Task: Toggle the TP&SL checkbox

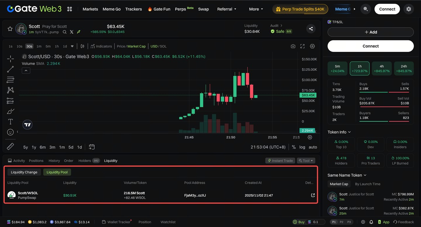Action: tap(330, 22)
